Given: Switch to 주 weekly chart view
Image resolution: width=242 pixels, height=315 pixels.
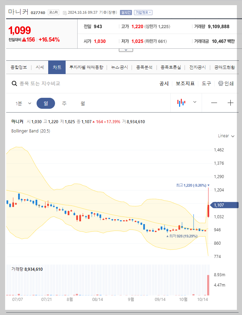Looking at the screenshot, I should click(64, 103).
